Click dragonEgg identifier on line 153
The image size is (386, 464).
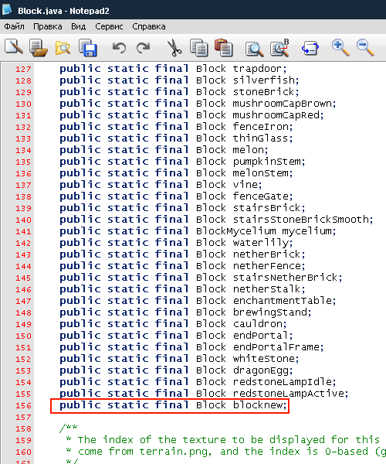(x=261, y=370)
